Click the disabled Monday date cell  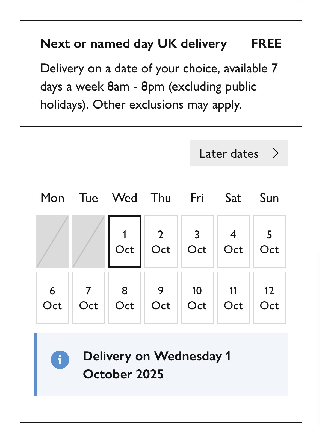click(52, 242)
